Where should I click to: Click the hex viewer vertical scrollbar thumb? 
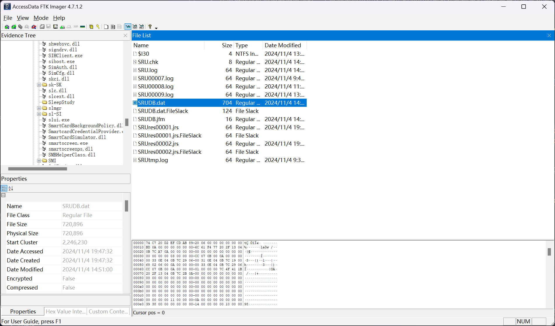click(x=549, y=252)
